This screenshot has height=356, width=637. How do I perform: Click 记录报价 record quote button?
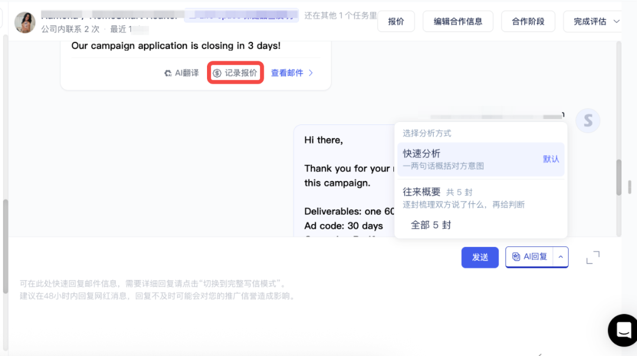coord(235,73)
